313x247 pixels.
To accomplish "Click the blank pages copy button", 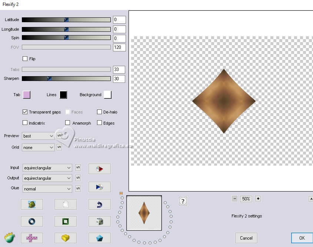I will pos(66,204).
